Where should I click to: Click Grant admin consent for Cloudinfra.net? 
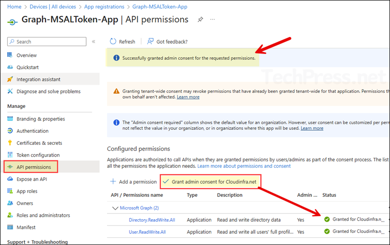[212, 182]
